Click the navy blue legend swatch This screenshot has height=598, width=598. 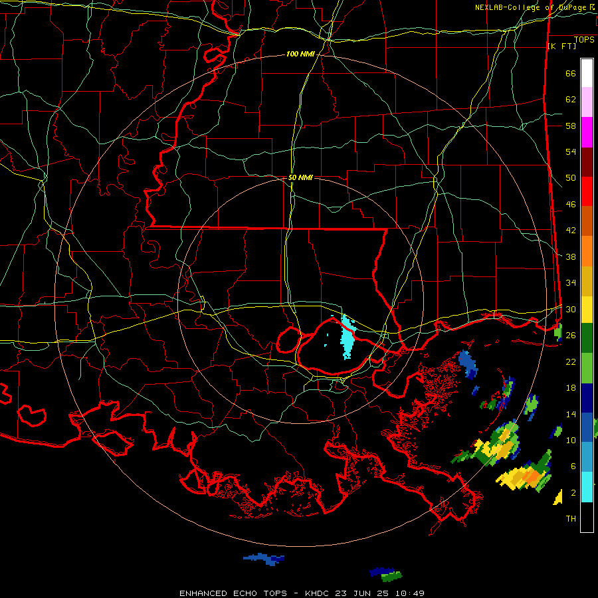[587, 398]
